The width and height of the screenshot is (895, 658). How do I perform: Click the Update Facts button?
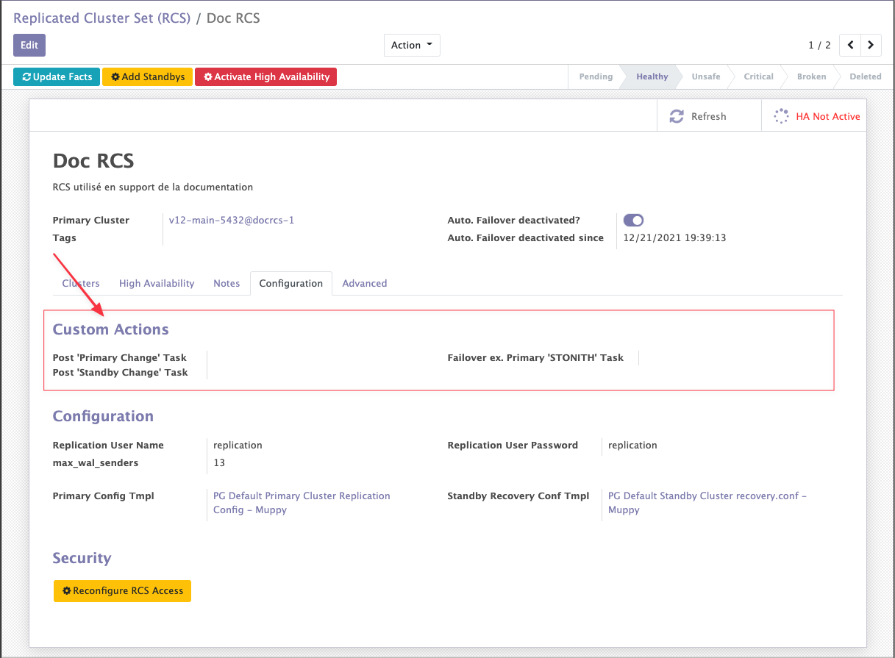point(57,76)
